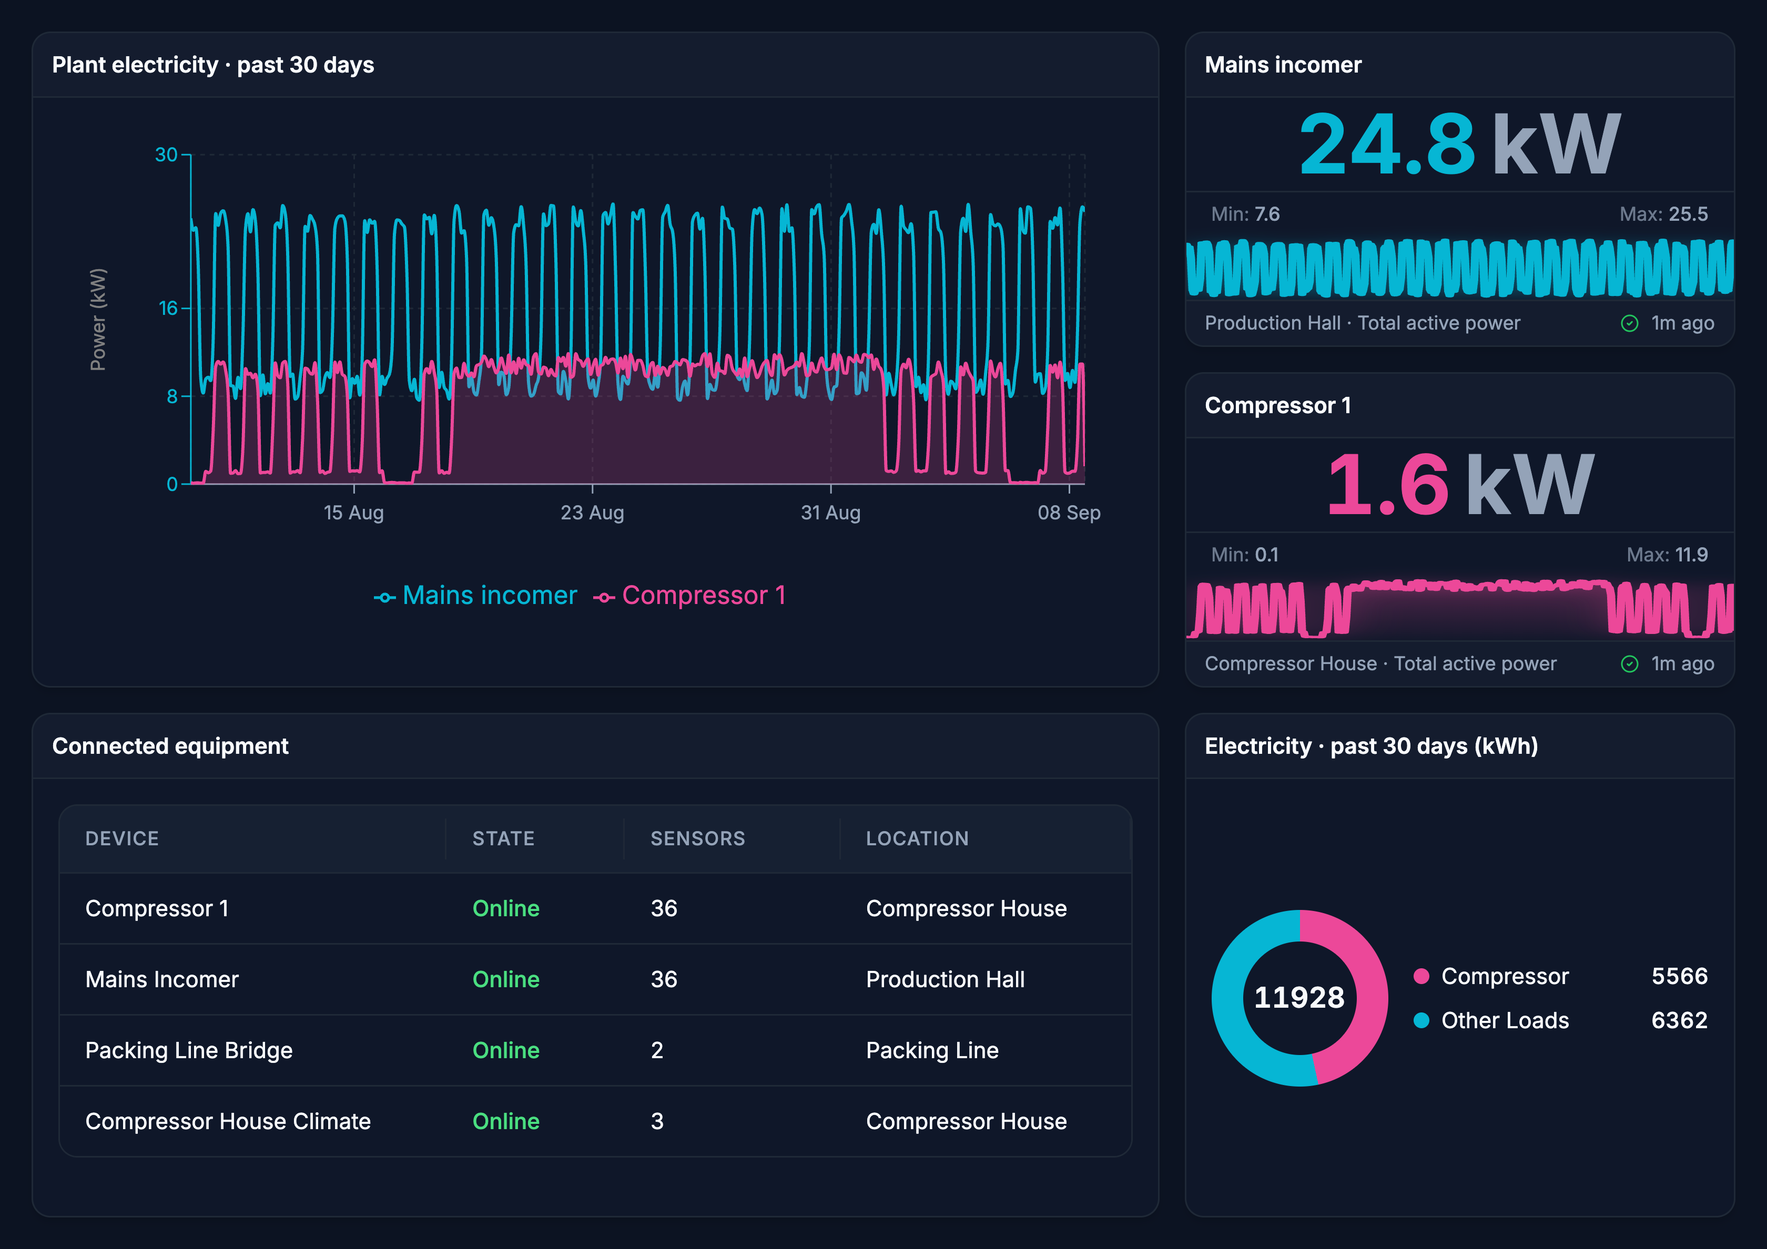Click the green check icon in Mains incomer card
Image resolution: width=1767 pixels, height=1249 pixels.
(x=1629, y=323)
